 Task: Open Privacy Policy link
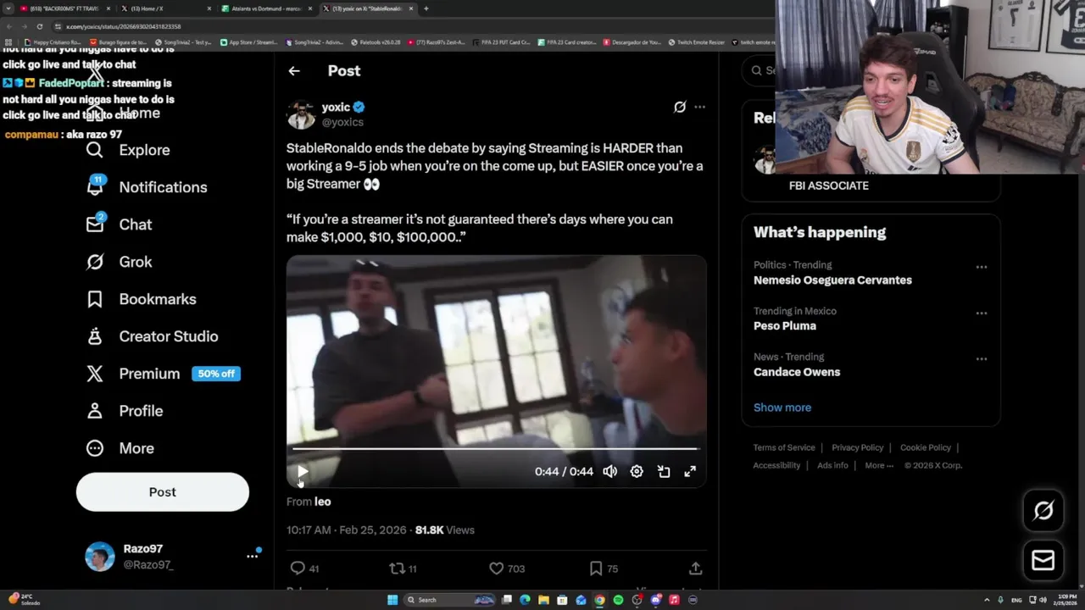pos(857,447)
